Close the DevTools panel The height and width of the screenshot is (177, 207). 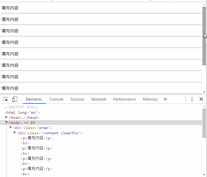201,99
